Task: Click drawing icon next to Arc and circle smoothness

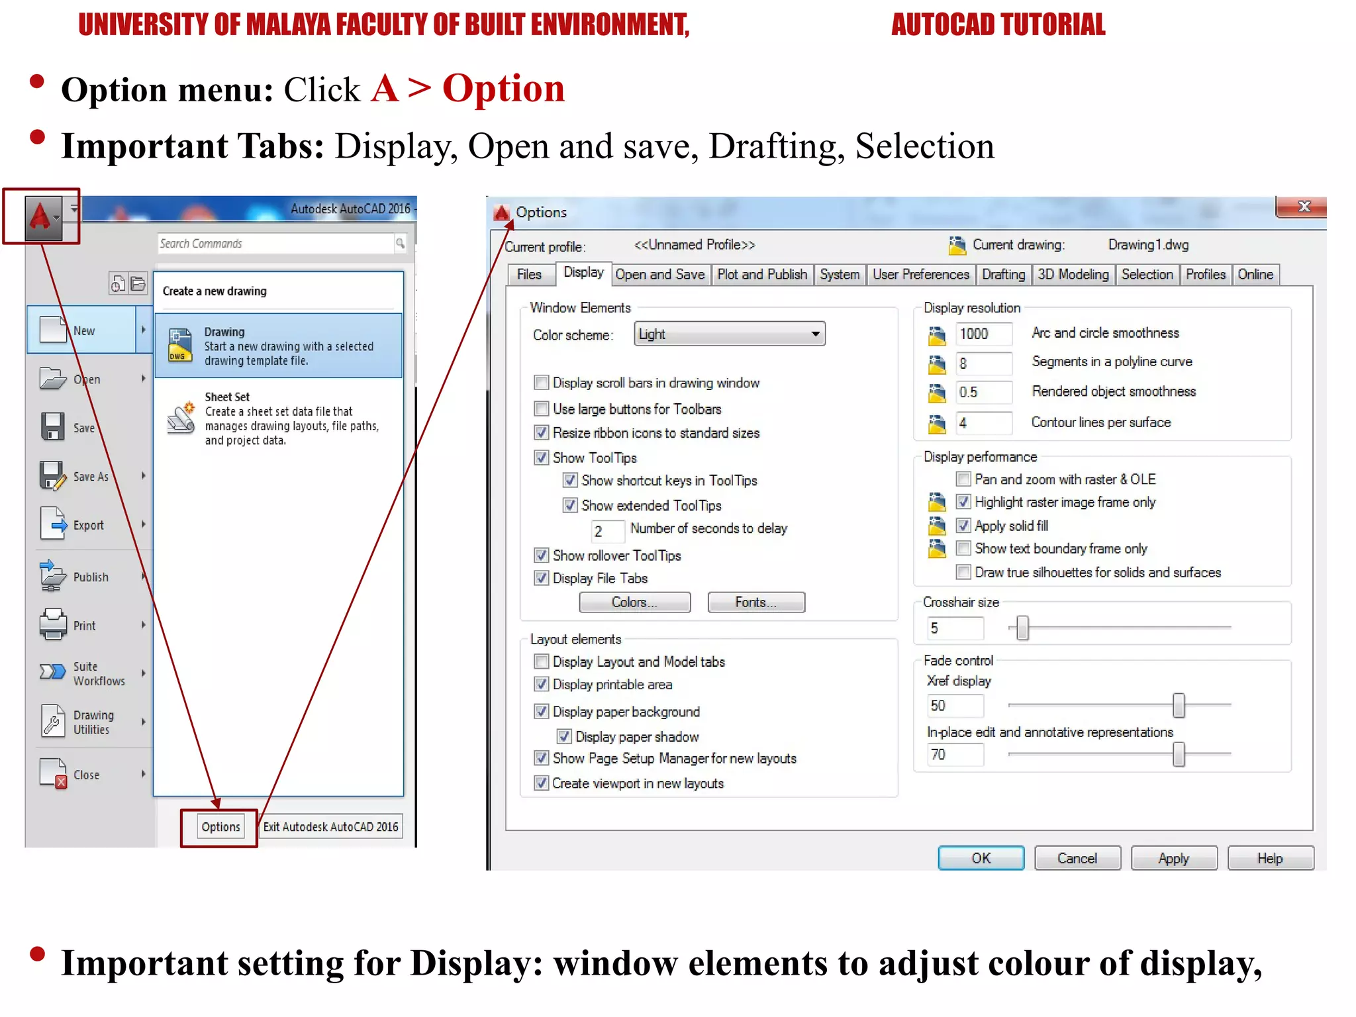Action: point(937,336)
